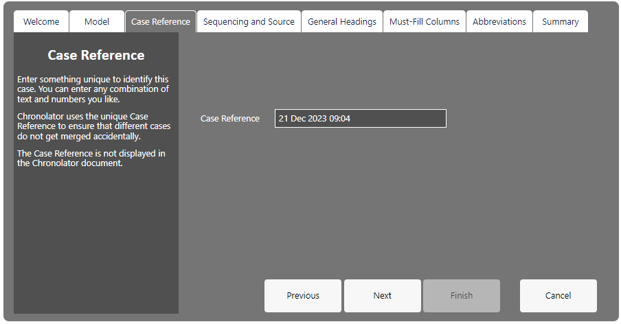Click the 'Chronolator uses the unique' paragraph
Image resolution: width=621 pixels, height=324 pixels.
pyautogui.click(x=94, y=126)
